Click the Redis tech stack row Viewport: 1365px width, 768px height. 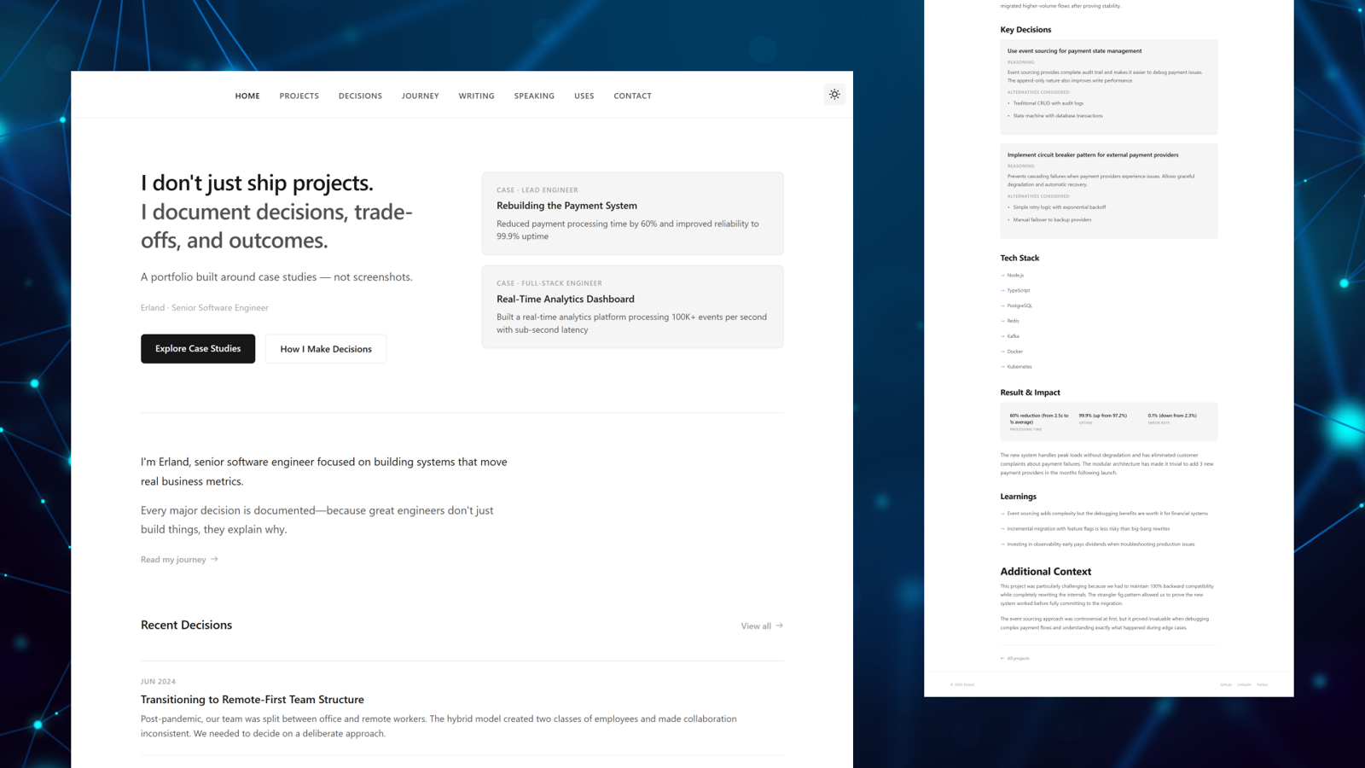[1010, 321]
